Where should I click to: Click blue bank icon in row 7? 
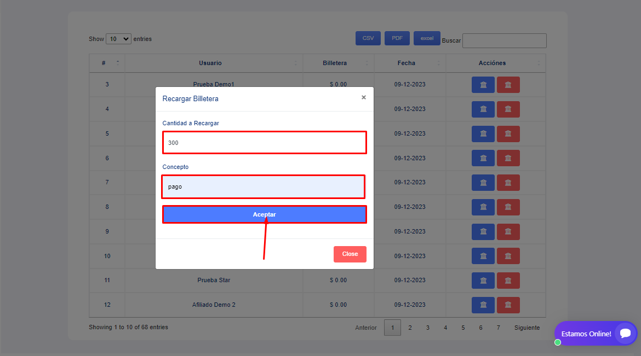(483, 183)
